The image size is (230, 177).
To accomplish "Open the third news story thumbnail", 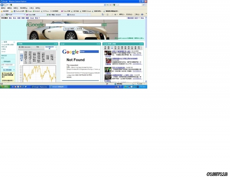I will click(x=108, y=70).
